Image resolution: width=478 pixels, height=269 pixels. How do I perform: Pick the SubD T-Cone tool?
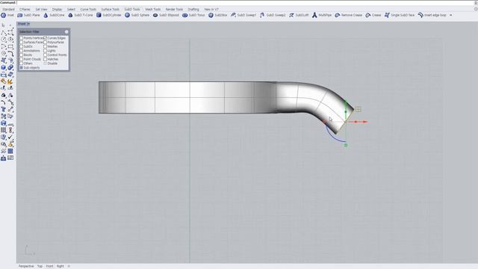point(80,15)
